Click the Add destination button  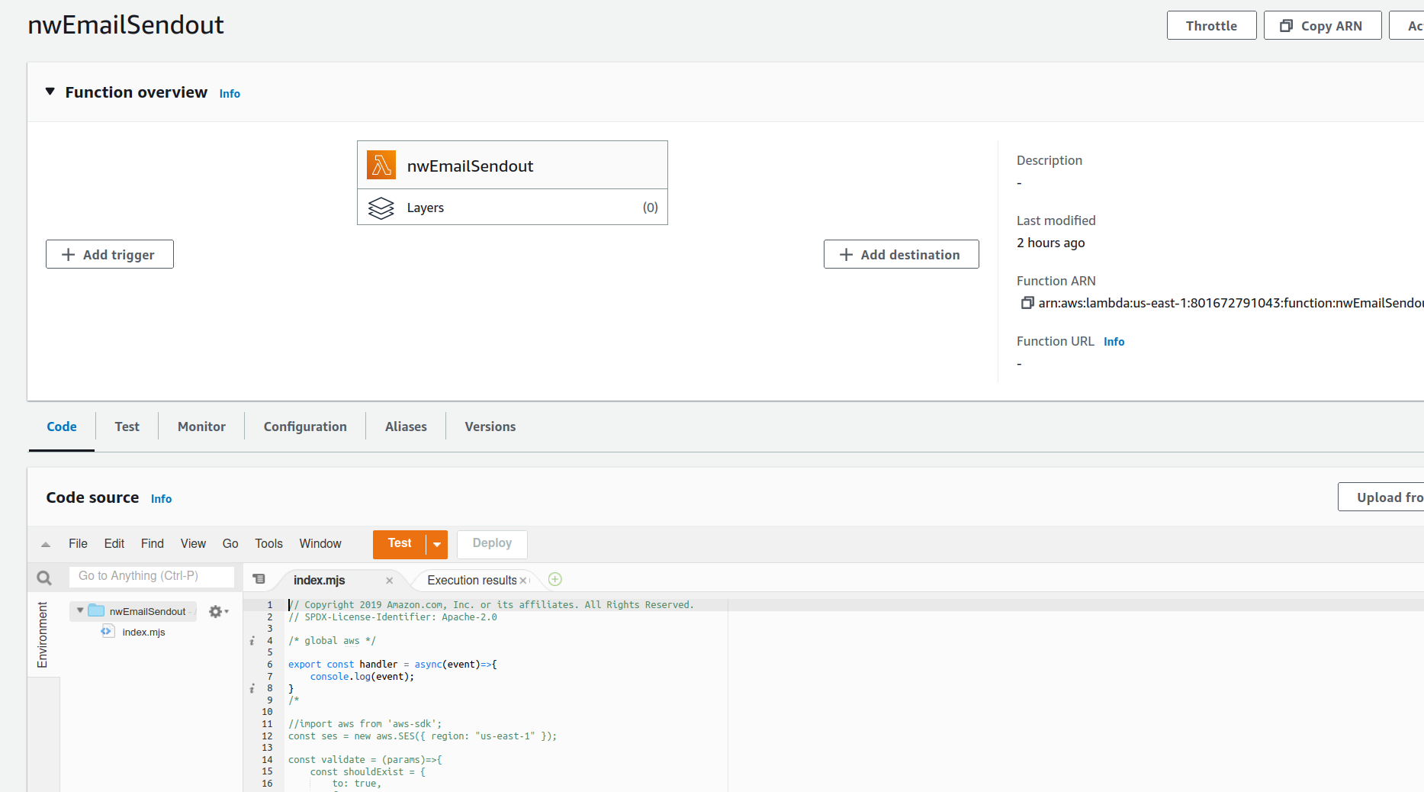click(901, 254)
